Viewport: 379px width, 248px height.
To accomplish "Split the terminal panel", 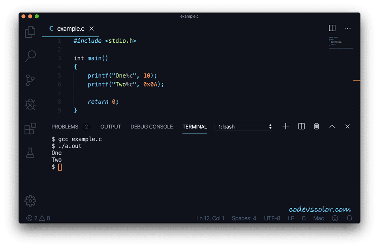I will pyautogui.click(x=301, y=126).
